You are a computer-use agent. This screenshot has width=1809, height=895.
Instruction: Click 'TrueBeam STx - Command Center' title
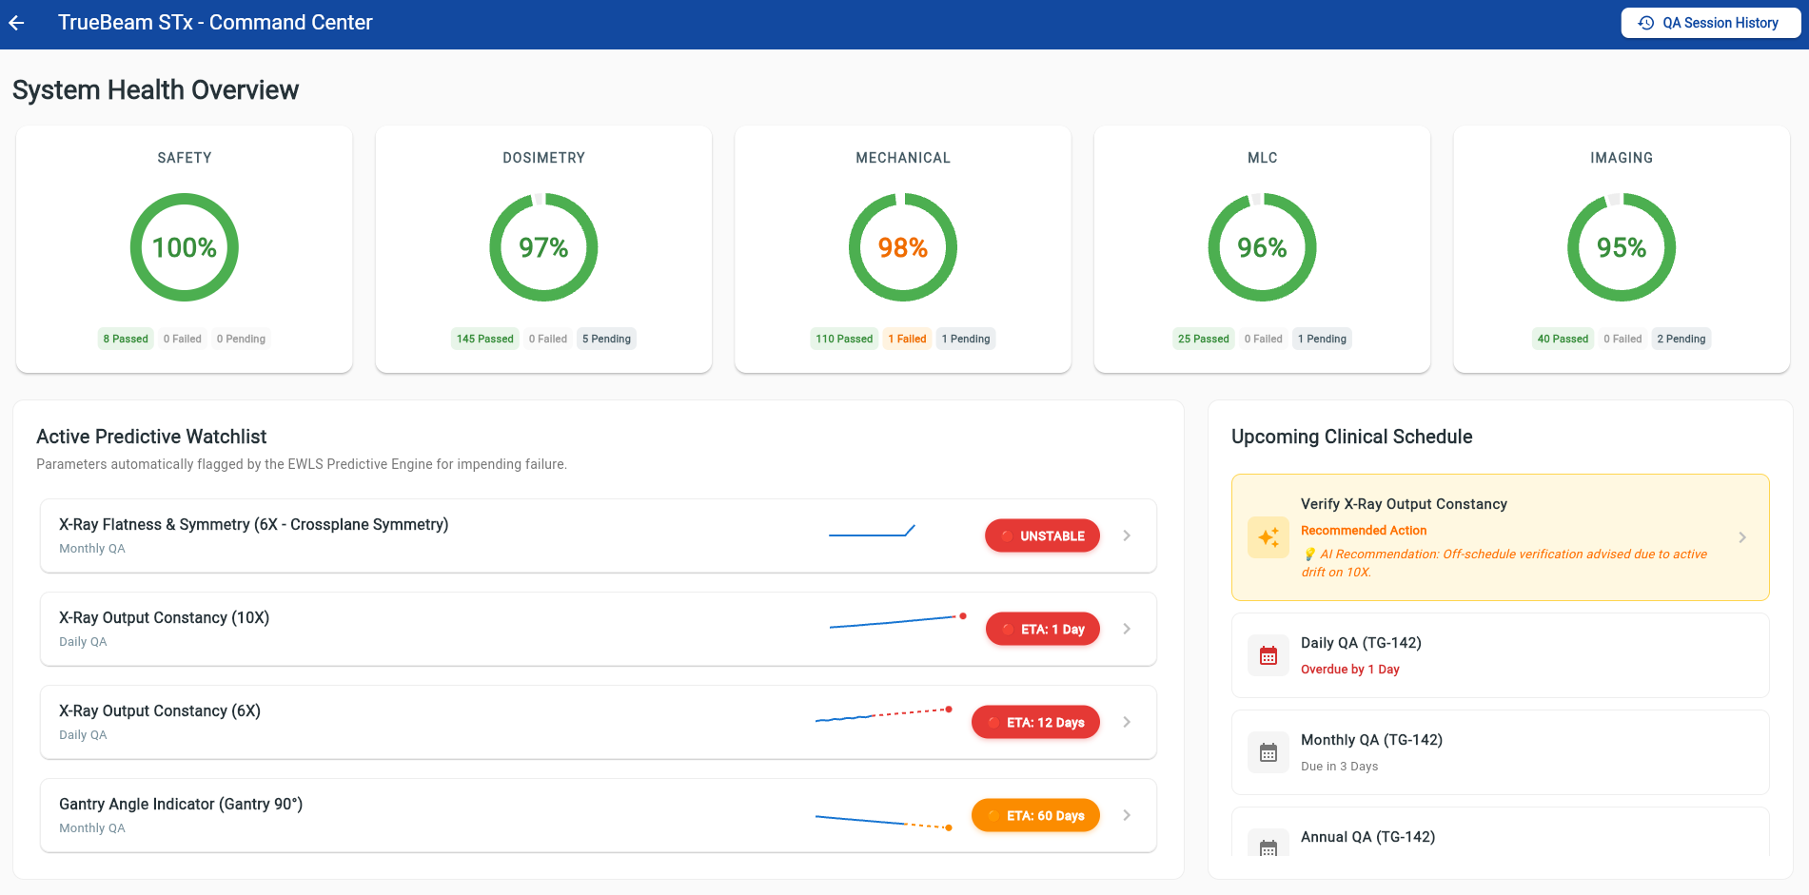tap(215, 23)
